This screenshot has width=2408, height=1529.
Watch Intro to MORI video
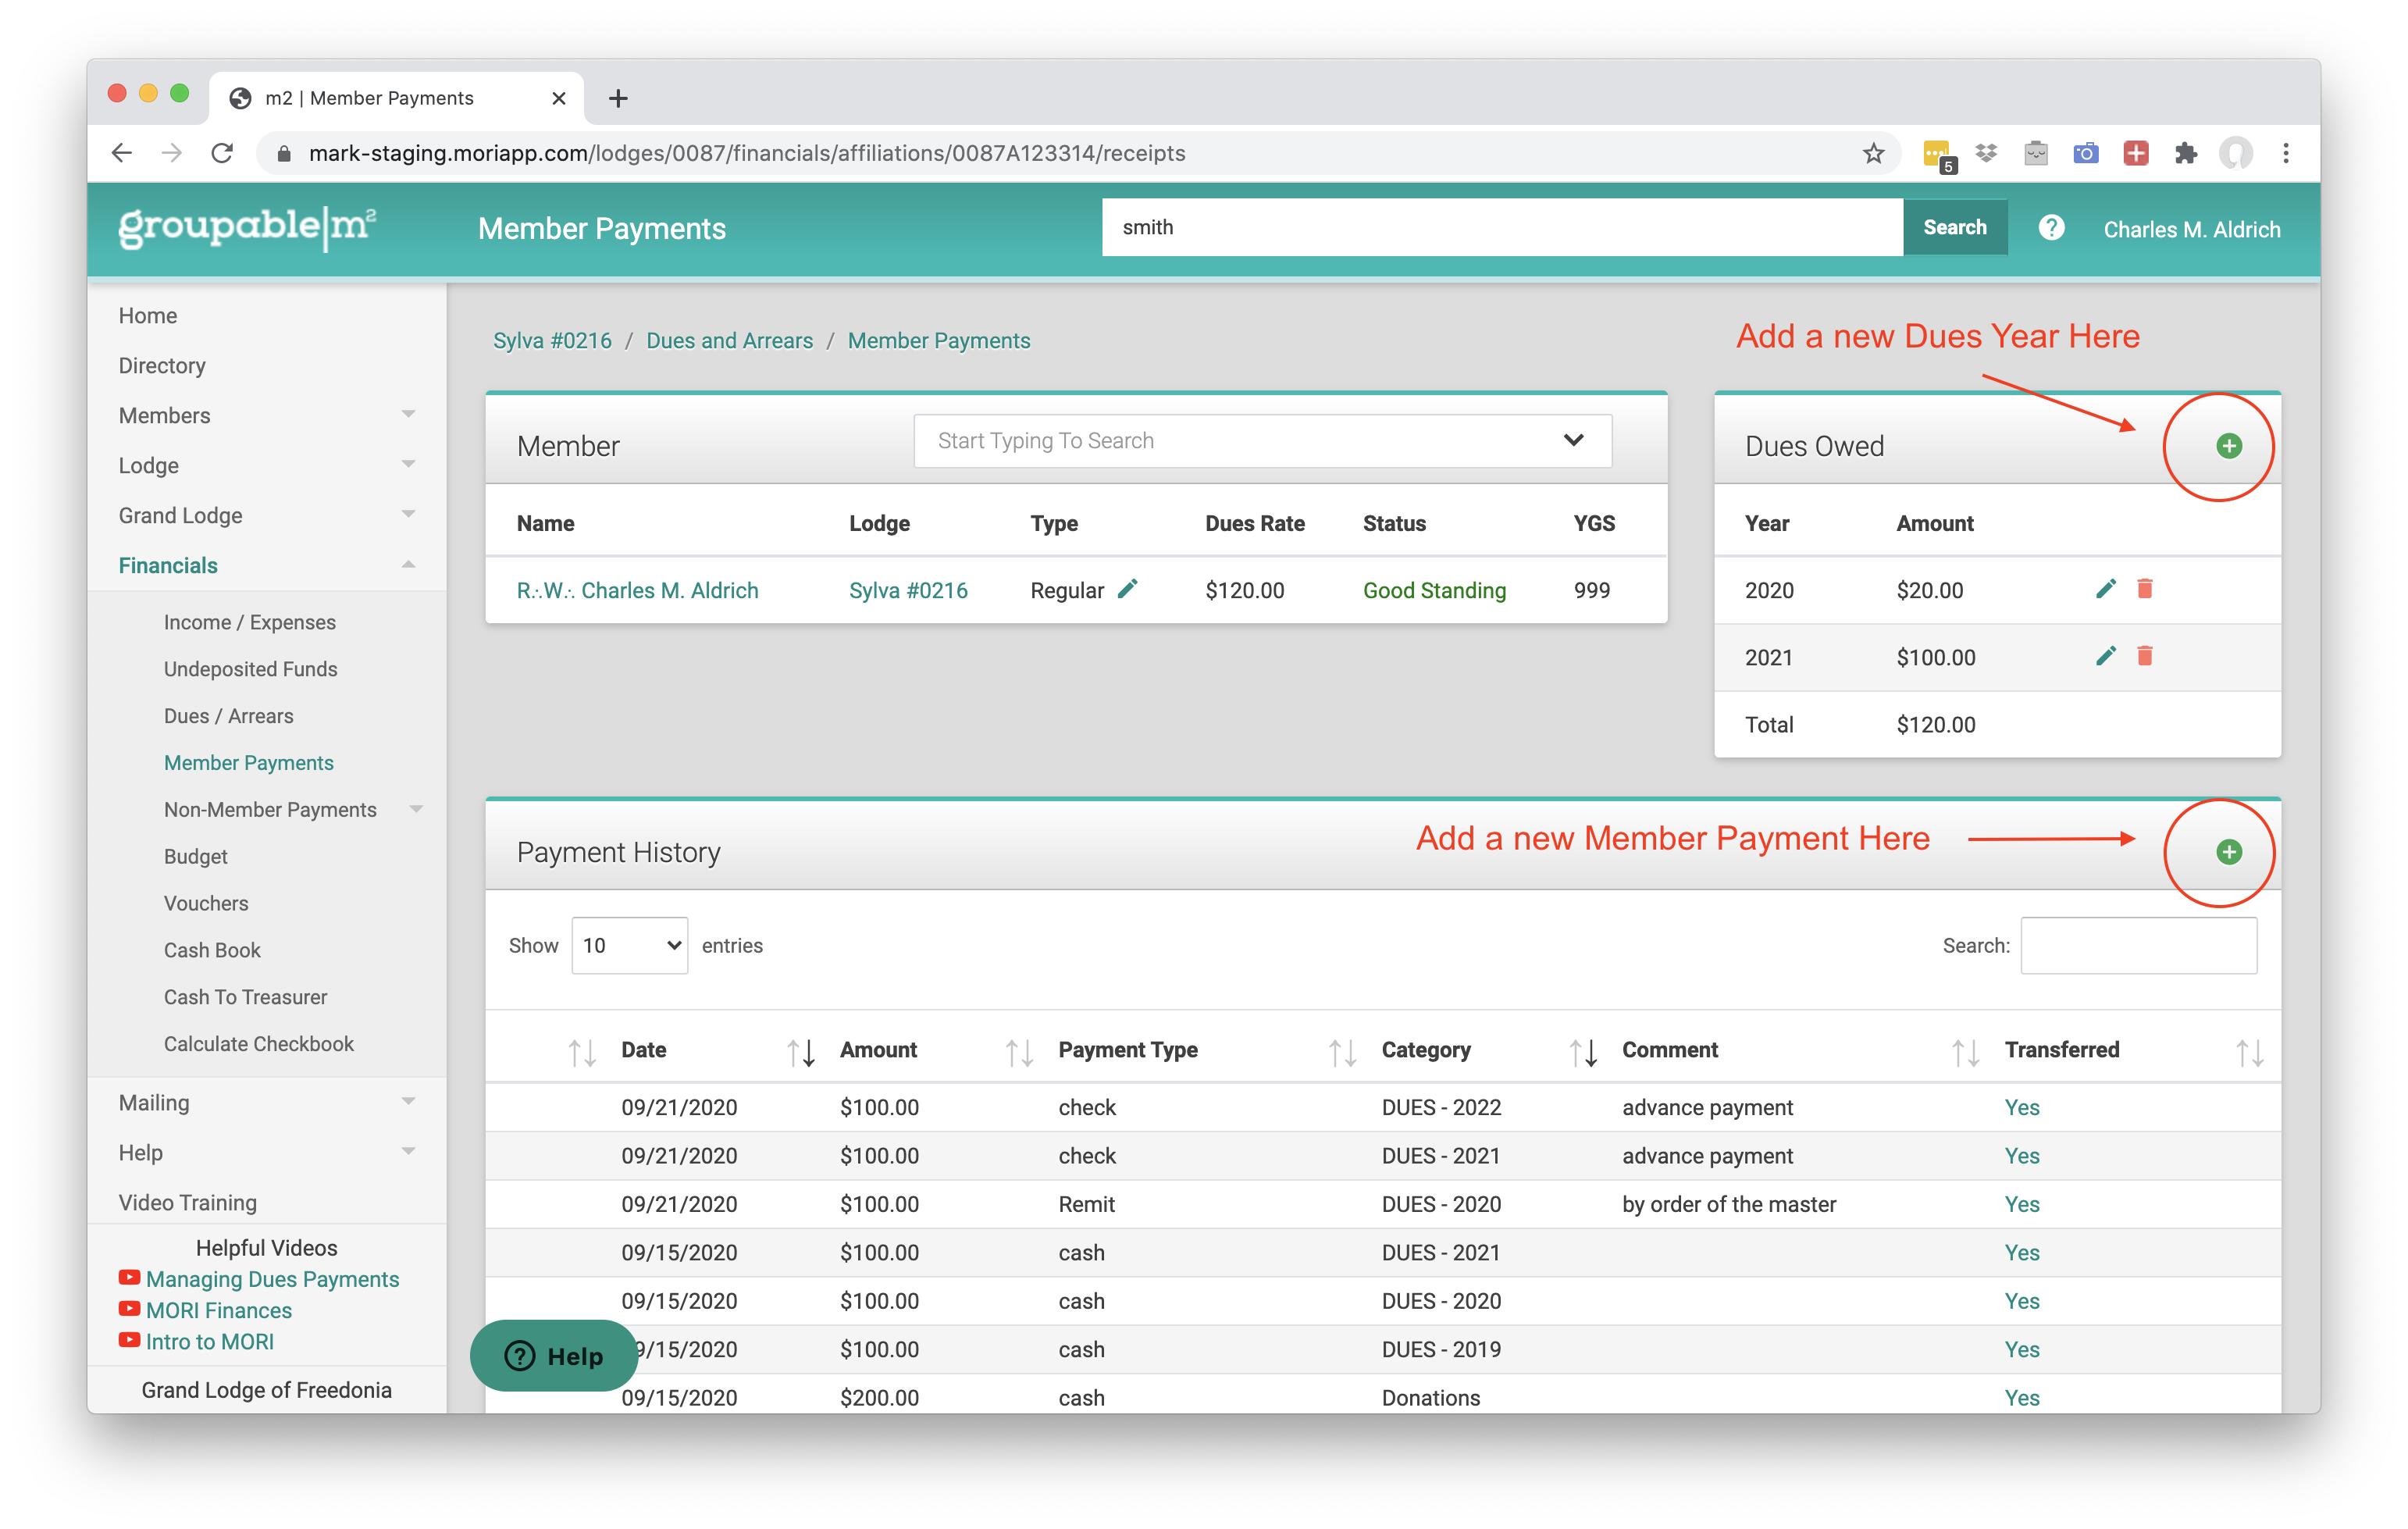[x=210, y=1341]
